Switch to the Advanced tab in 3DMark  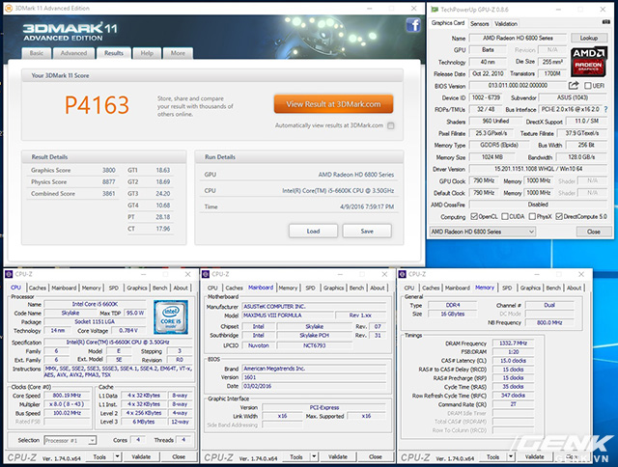(x=73, y=53)
